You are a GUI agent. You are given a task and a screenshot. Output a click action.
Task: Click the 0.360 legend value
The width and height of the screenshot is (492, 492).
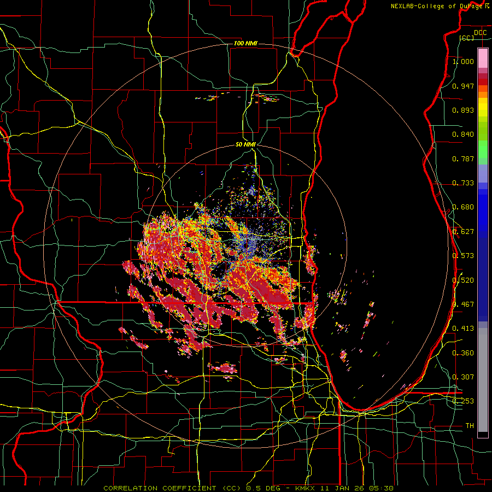[x=463, y=353]
